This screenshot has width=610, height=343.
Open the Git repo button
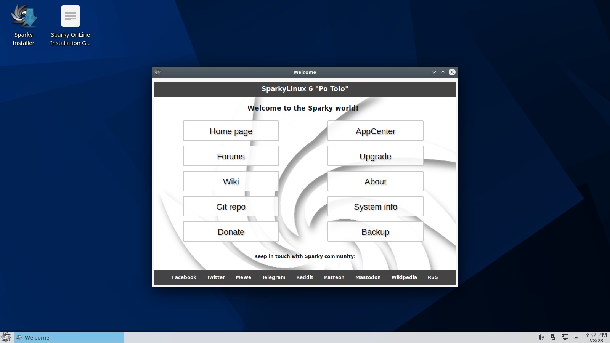coord(231,207)
